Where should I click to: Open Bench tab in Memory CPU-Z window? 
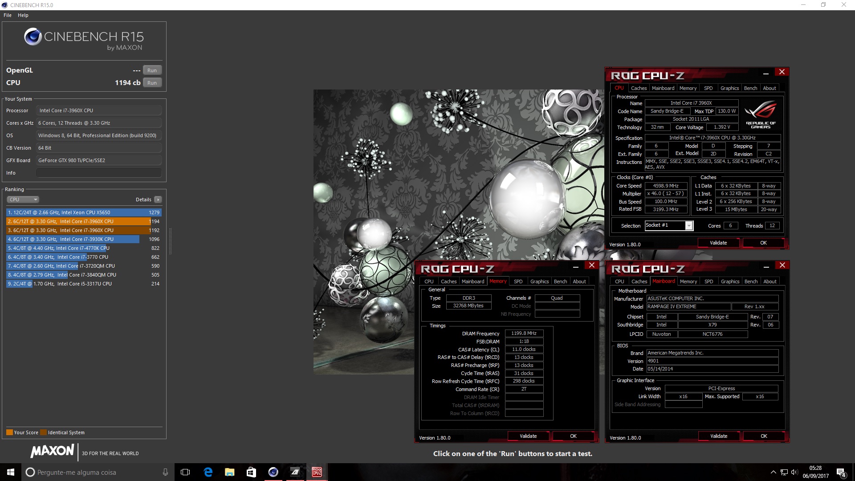(560, 281)
